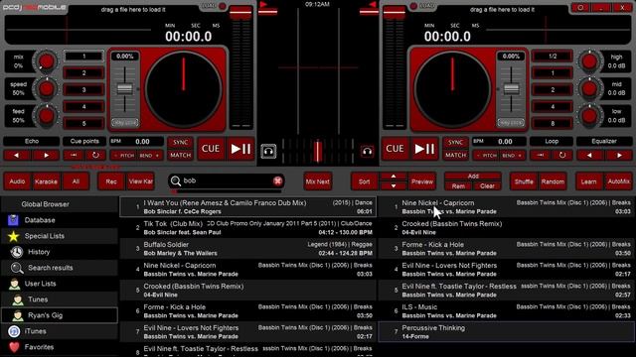Image resolution: width=636 pixels, height=357 pixels.
Task: Select previous Equalizer mode arrow
Action: (x=589, y=155)
